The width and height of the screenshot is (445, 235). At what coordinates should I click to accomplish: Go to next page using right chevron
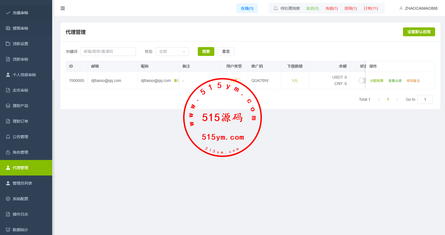click(x=397, y=99)
